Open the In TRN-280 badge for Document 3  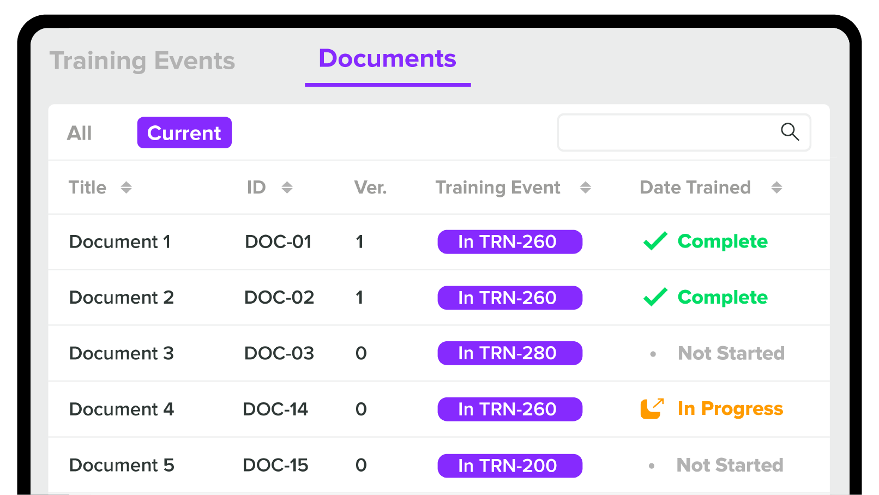510,353
